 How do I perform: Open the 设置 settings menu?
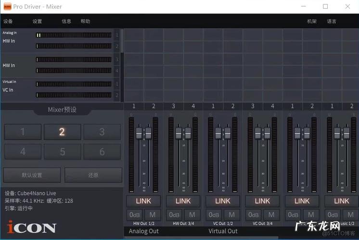tap(37, 22)
